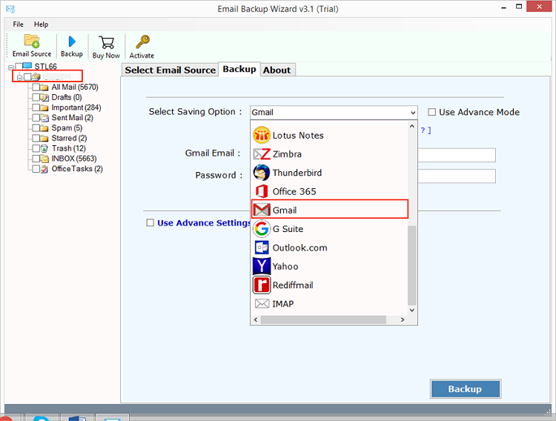Select the Outlook.com icon in list
Viewport: 556px width, 421px height.
pyautogui.click(x=262, y=248)
